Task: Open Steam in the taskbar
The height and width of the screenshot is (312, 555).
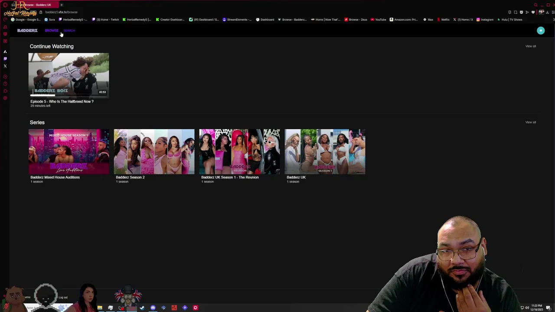Action: pos(142,308)
